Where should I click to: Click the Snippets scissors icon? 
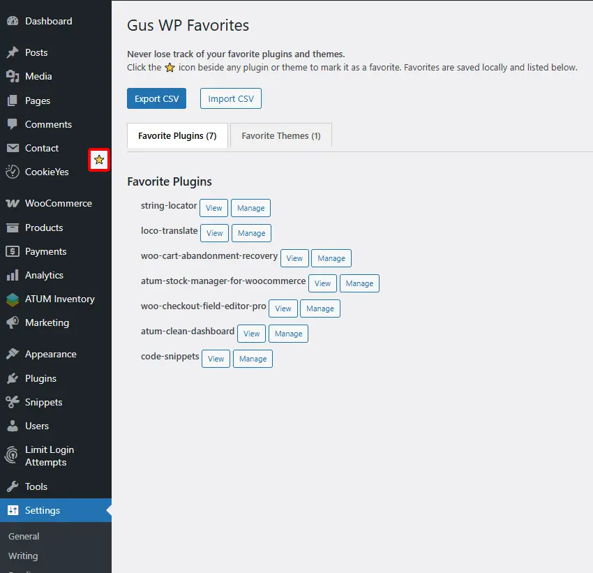(x=12, y=402)
